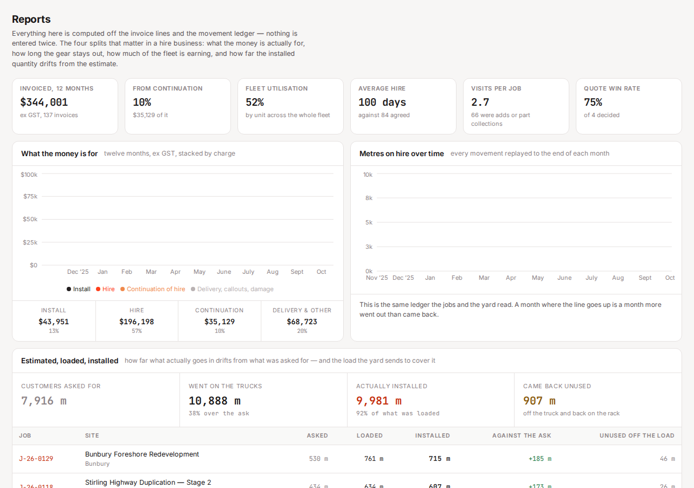
Task: Select the Delivery, callouts, damage legend entry
Action: (x=232, y=289)
